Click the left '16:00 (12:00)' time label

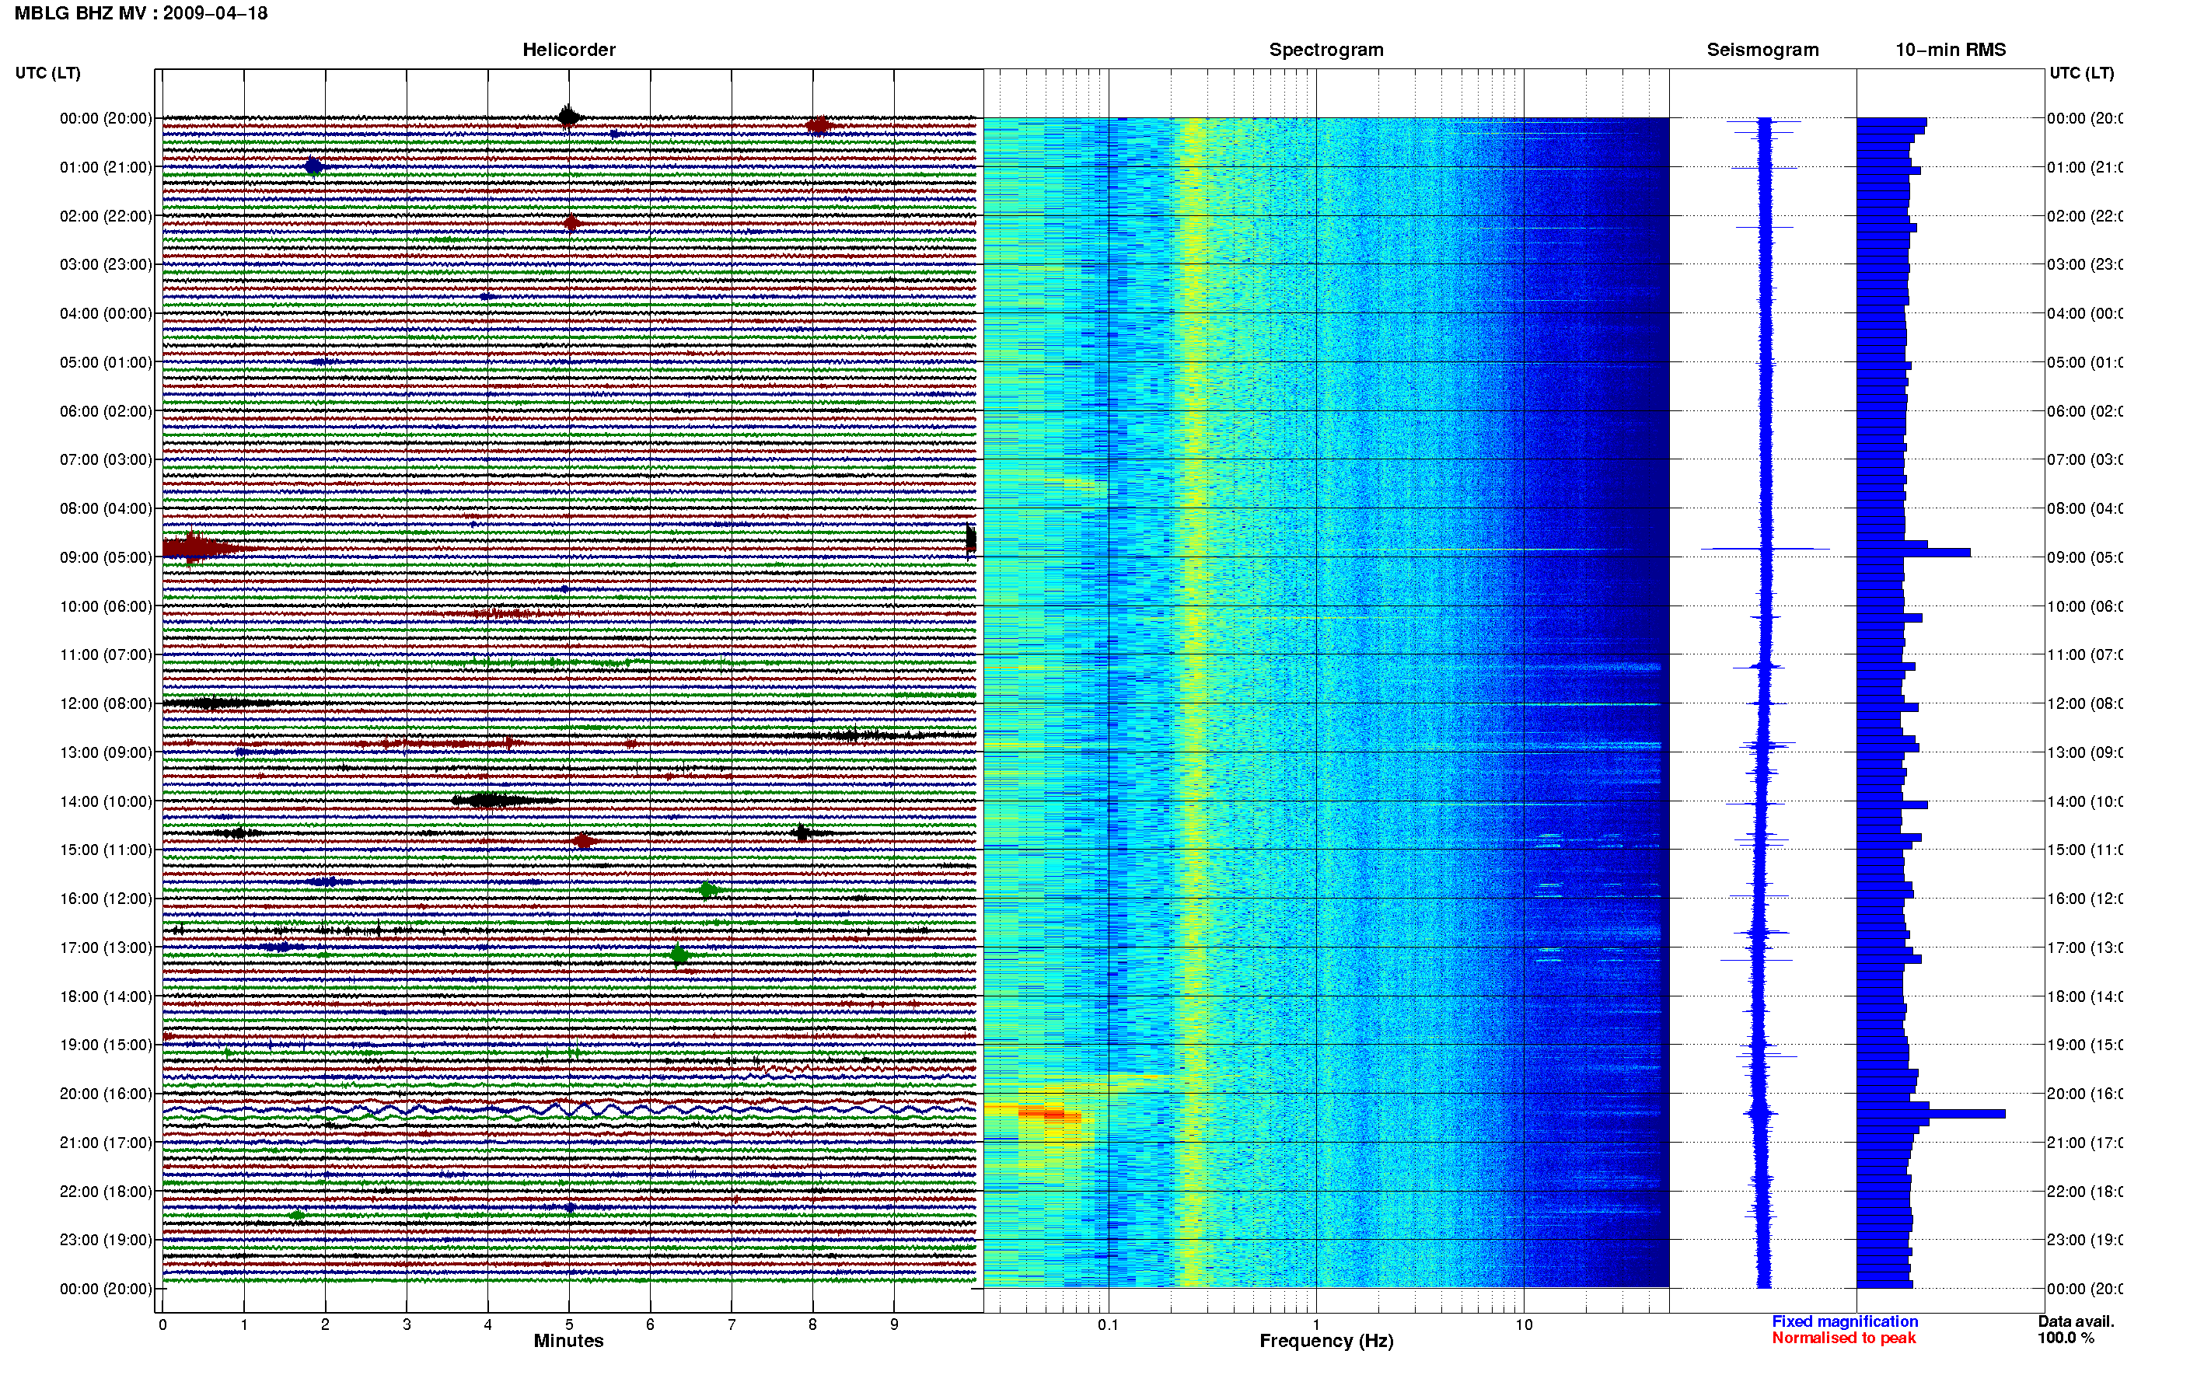click(106, 899)
